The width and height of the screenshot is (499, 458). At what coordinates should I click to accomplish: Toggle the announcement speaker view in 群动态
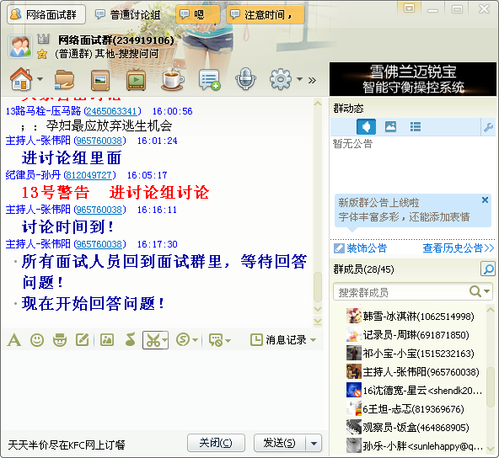coord(366,127)
